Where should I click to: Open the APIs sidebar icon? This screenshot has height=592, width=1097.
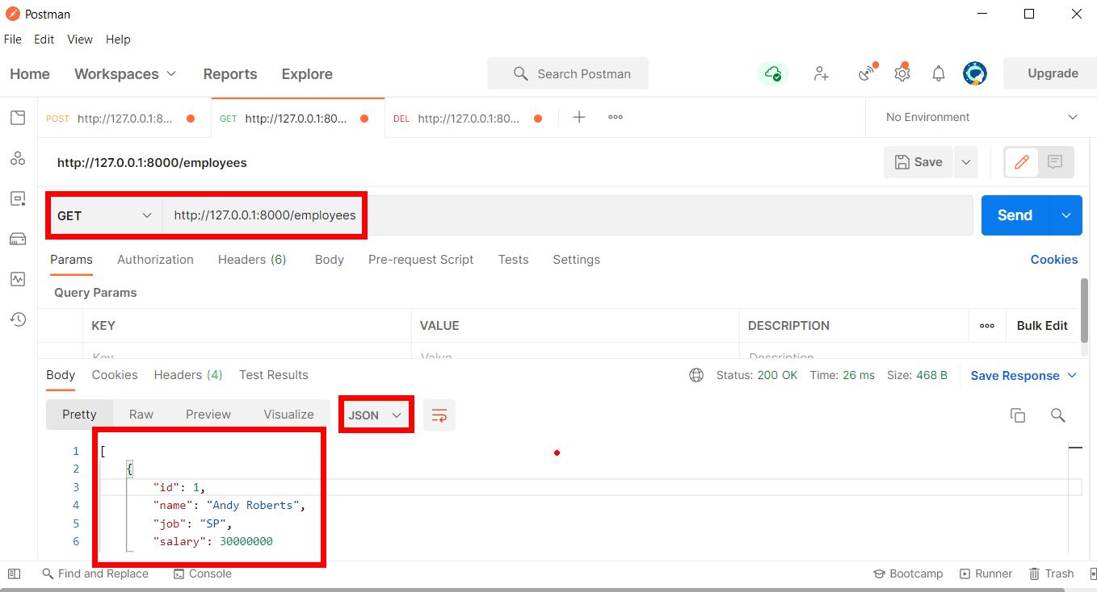[x=18, y=158]
